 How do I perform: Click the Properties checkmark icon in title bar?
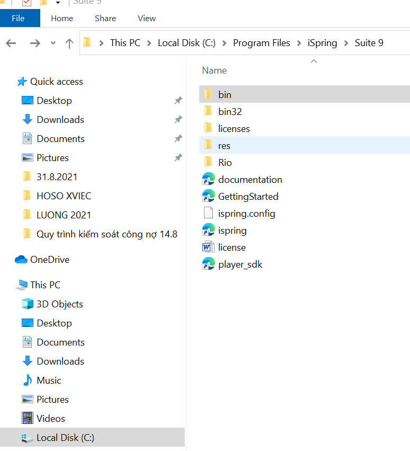coord(26,3)
